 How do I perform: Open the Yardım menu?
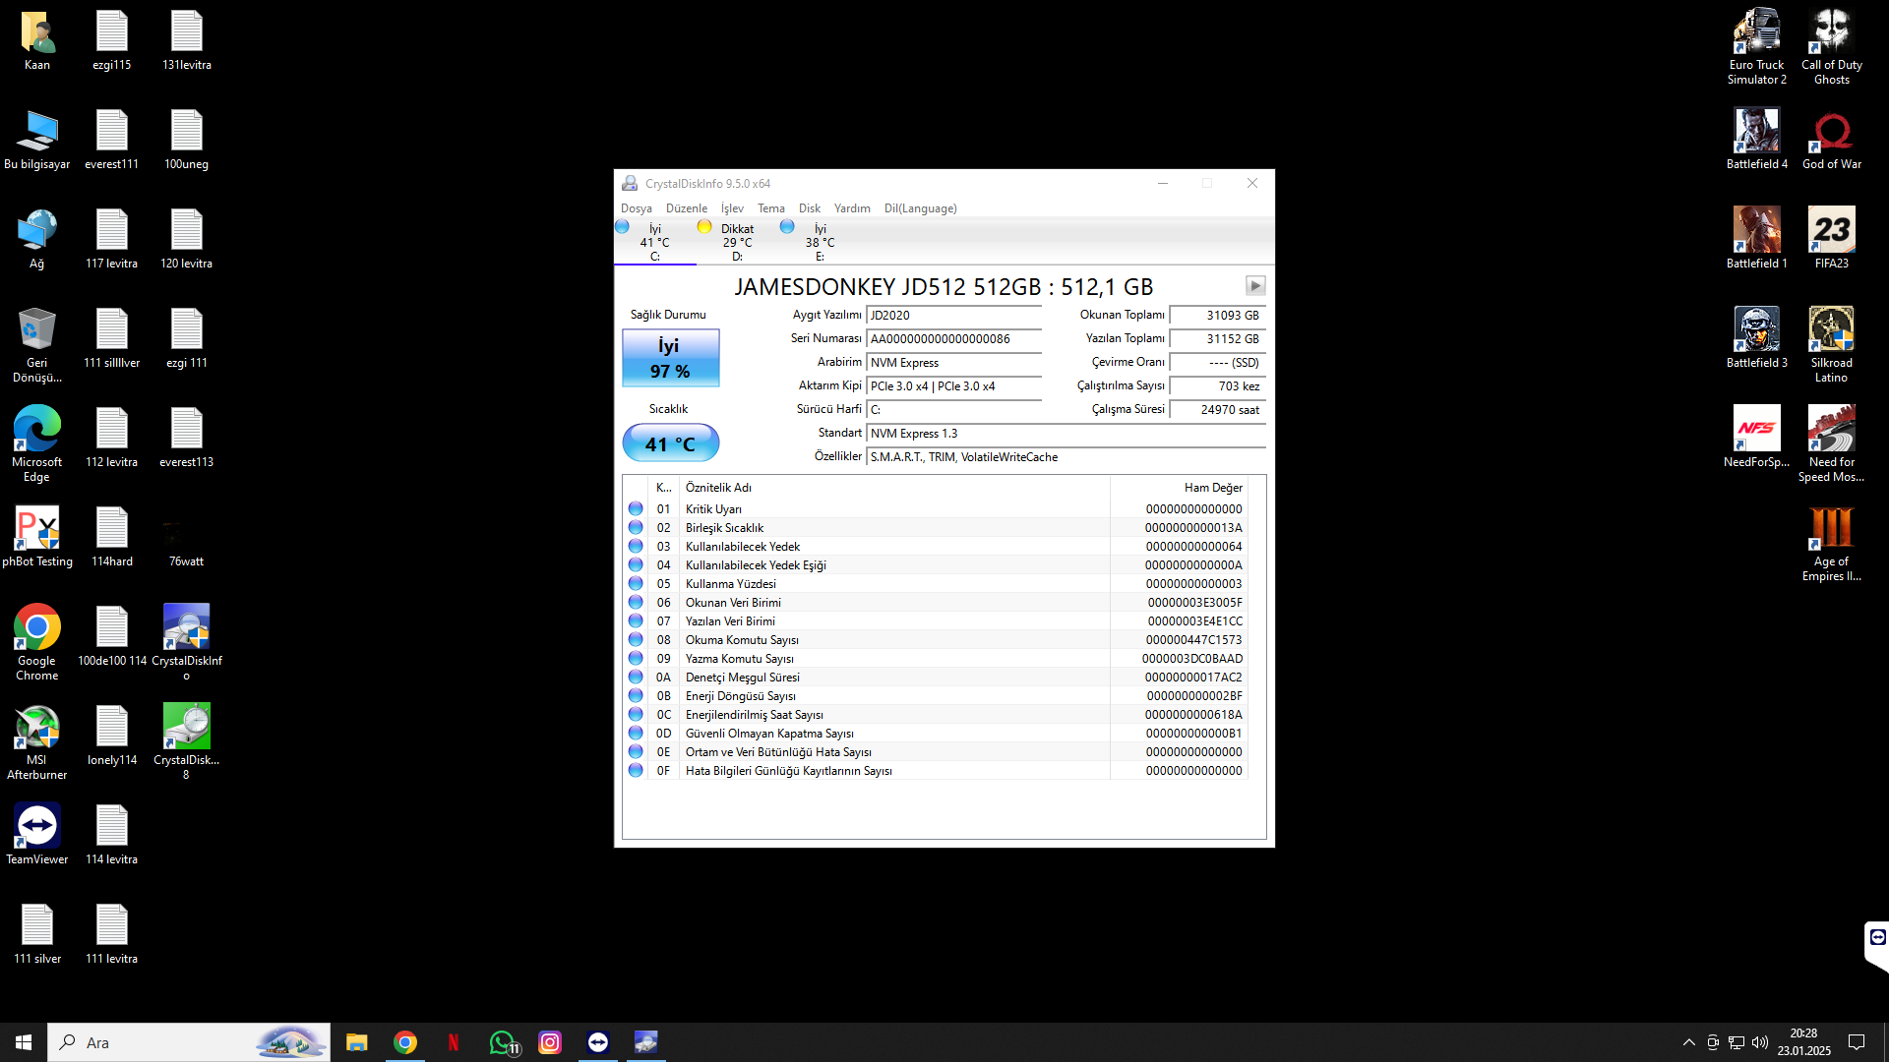click(852, 208)
